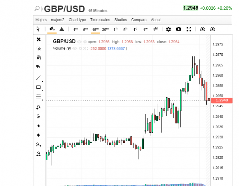Click the GBP/USD series legend label
239x186 pixels.
coord(64,41)
